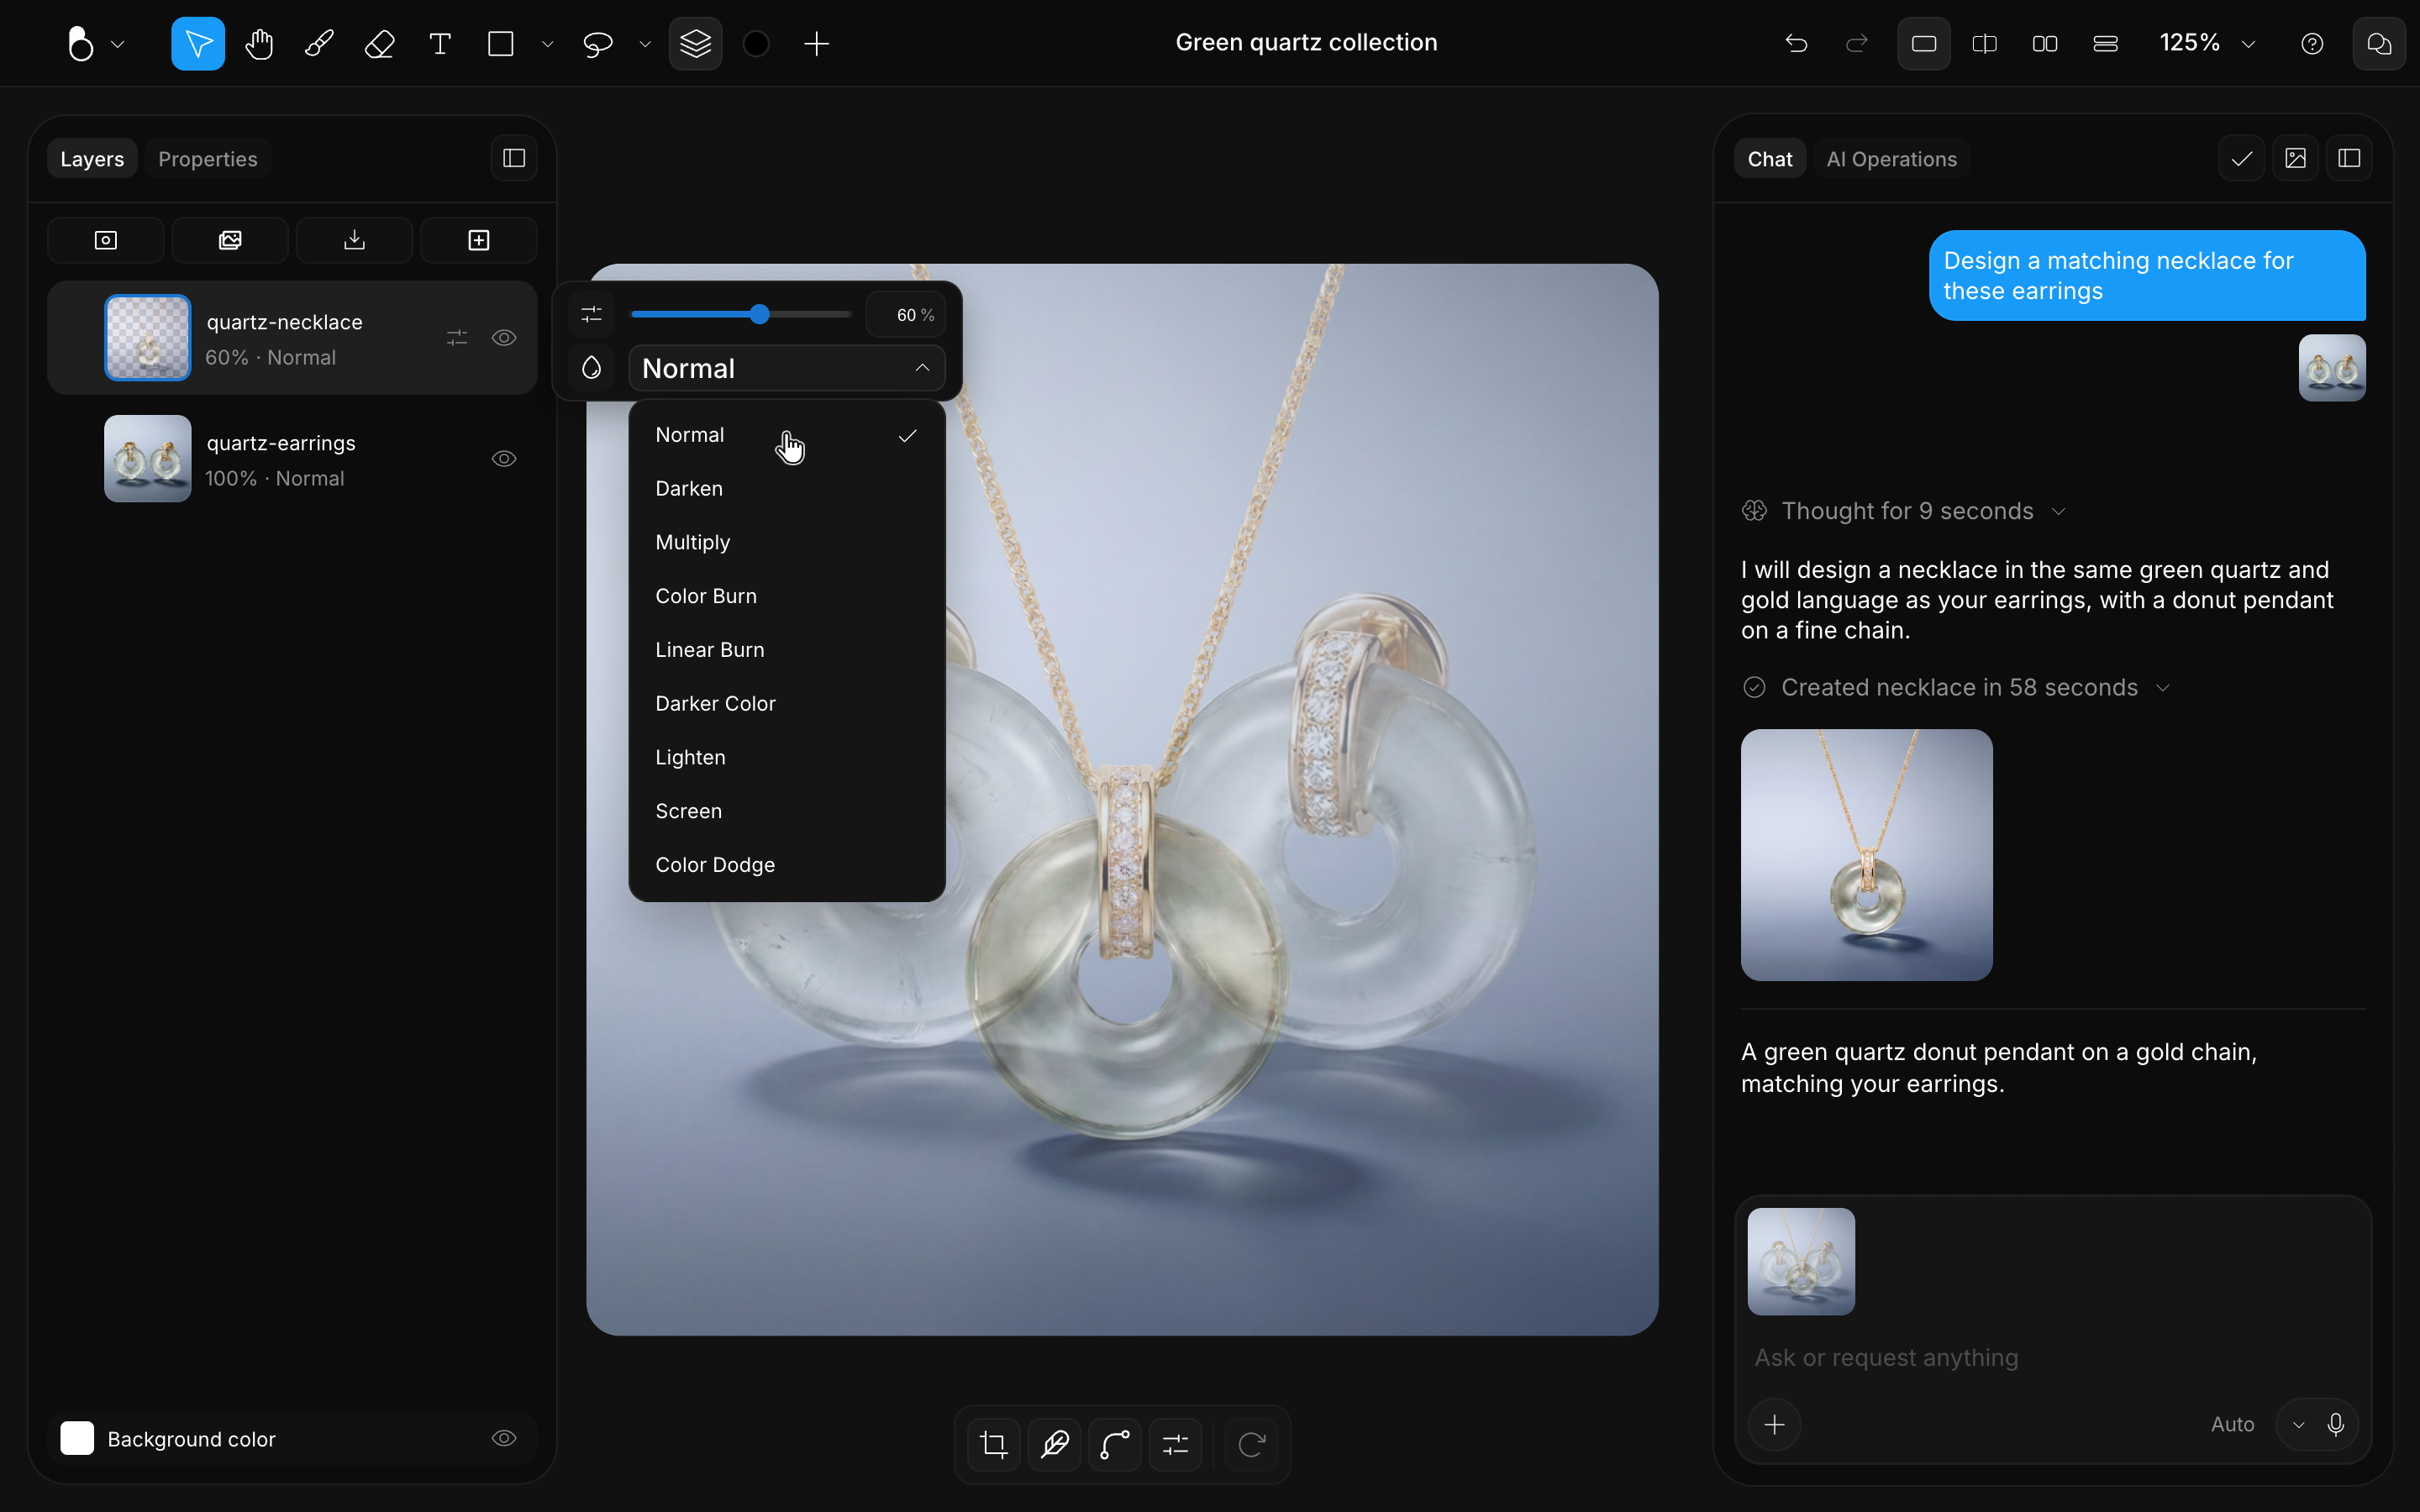This screenshot has height=1512, width=2420.
Task: Select the Eraser tool
Action: coord(380,44)
